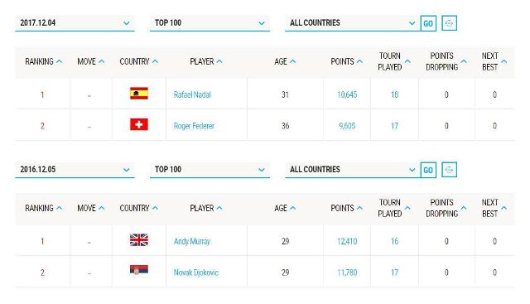Expand the lower ALL COUNTRIES dropdown
Screen dimensions: 530x304
[x=353, y=170]
